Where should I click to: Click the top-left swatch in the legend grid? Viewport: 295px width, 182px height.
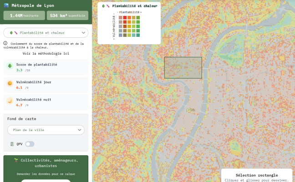point(120,17)
